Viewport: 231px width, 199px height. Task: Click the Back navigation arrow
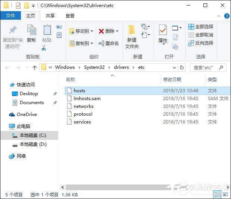click(x=7, y=68)
